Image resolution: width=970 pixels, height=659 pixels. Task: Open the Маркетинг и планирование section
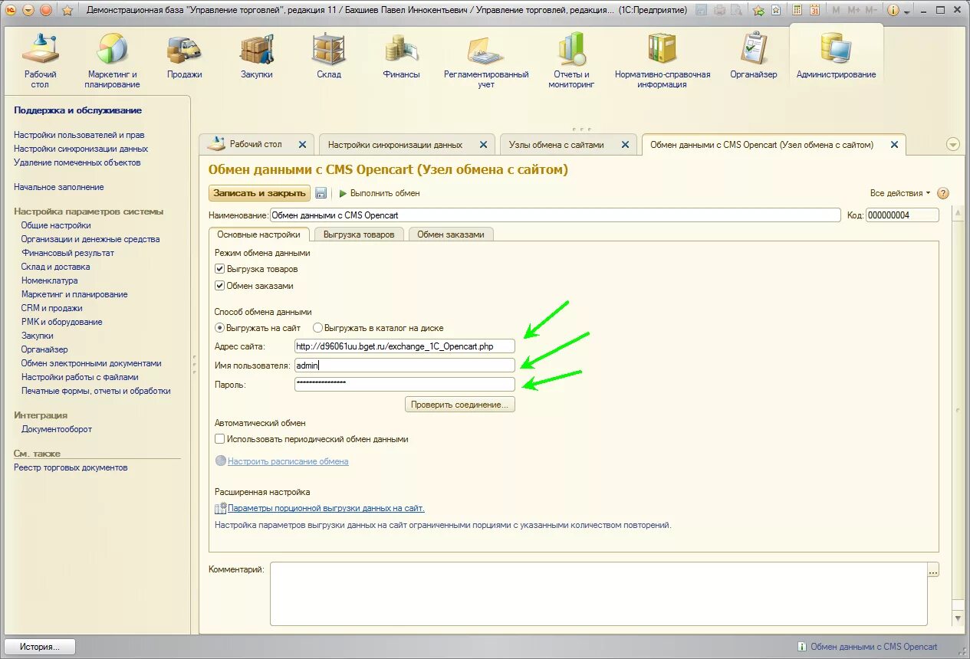tap(112, 61)
